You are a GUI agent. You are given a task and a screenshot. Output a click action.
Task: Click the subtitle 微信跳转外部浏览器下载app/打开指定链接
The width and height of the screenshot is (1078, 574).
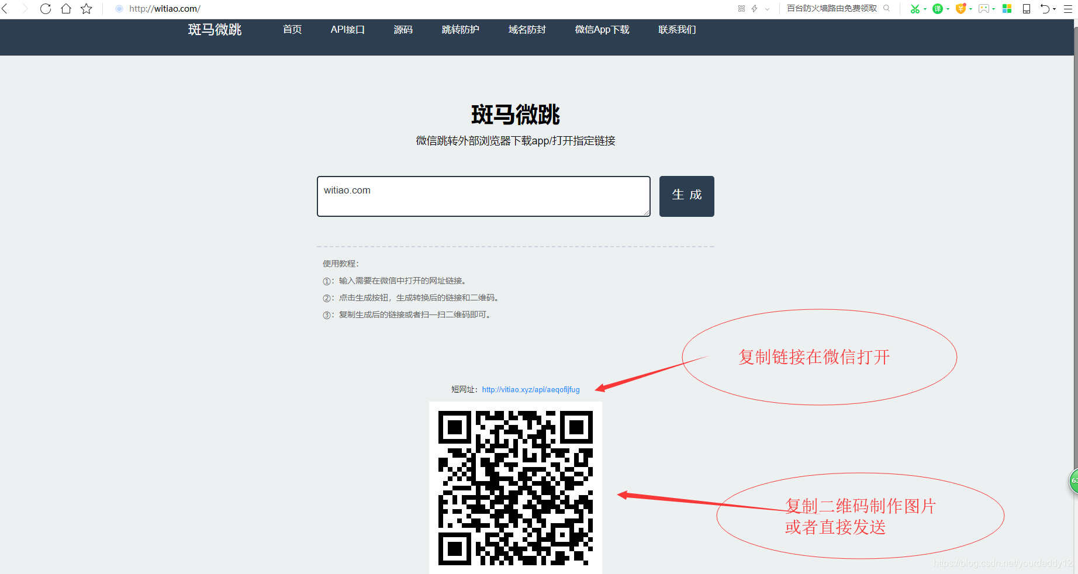point(516,141)
